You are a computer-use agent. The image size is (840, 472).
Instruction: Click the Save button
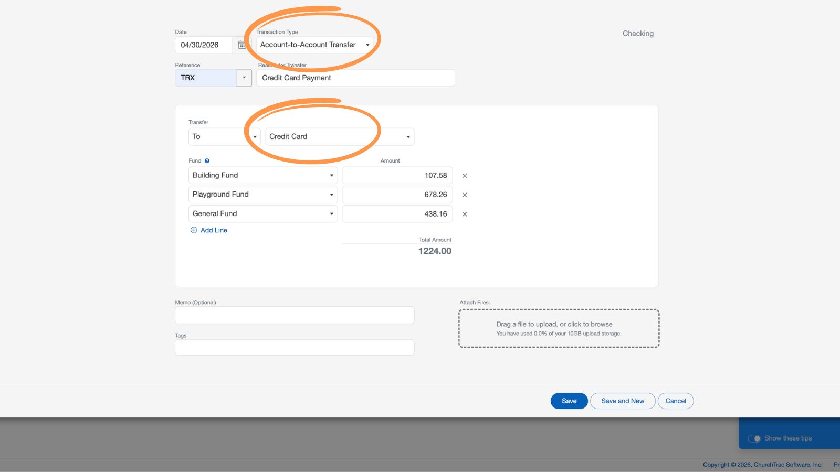(x=569, y=401)
